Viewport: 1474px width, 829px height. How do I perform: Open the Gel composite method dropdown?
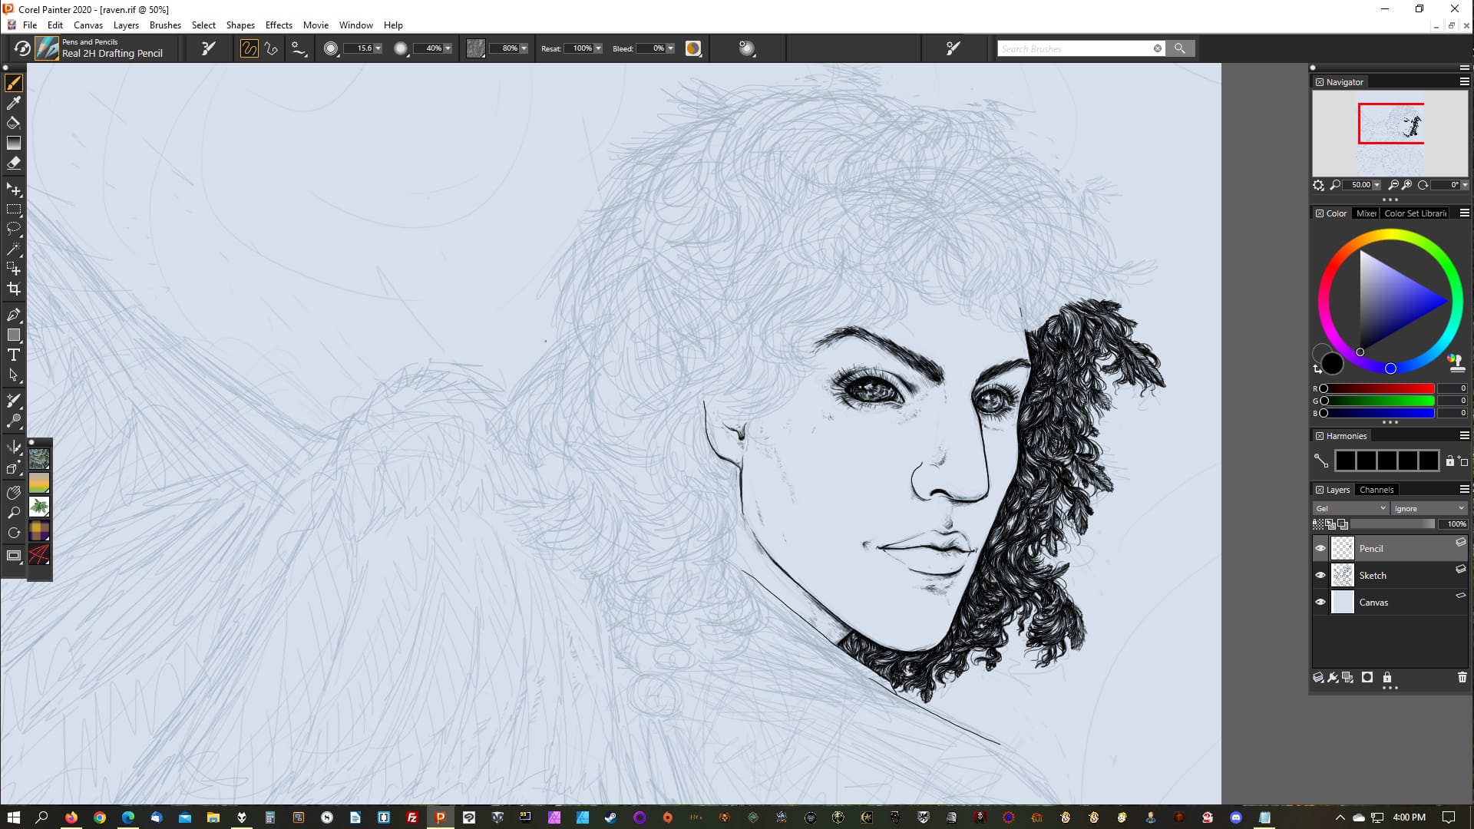pos(1350,508)
